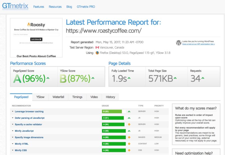Click the A (91) grade bar

click(x=113, y=118)
